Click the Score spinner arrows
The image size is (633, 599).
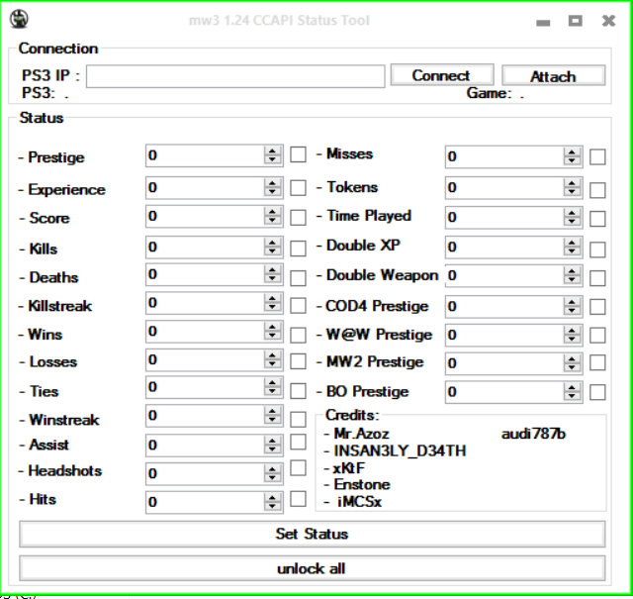[x=273, y=216]
